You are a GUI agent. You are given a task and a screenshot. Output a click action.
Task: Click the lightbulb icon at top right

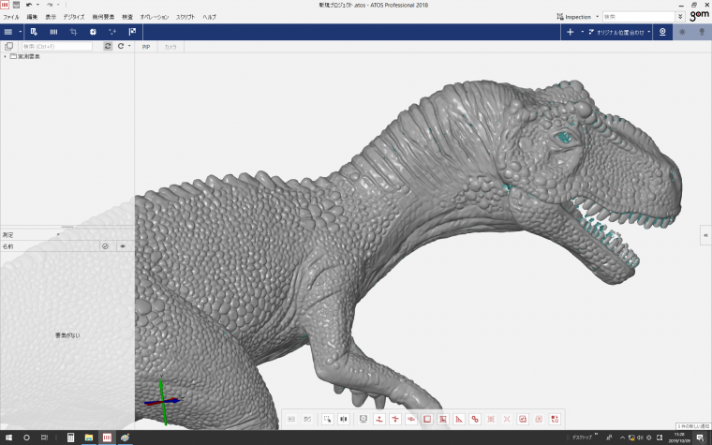pyautogui.click(x=701, y=32)
